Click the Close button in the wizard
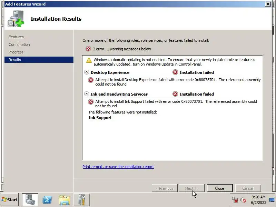The image size is (276, 207). (x=220, y=188)
